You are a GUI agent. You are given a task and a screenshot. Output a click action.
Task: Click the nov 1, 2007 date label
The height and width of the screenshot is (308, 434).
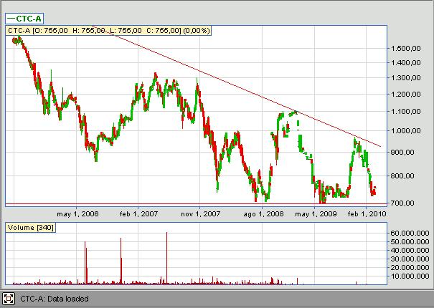click(x=200, y=213)
